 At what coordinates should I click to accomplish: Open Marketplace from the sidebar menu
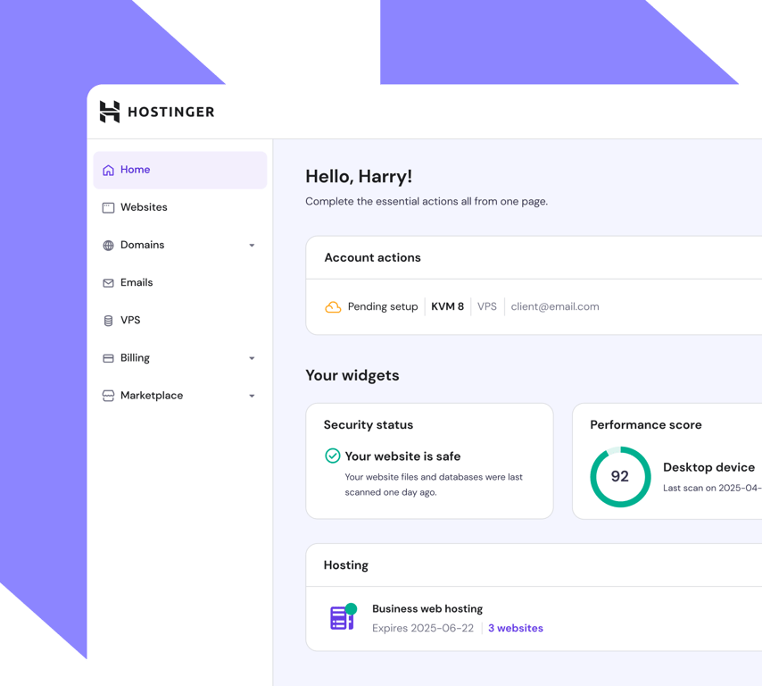tap(152, 395)
